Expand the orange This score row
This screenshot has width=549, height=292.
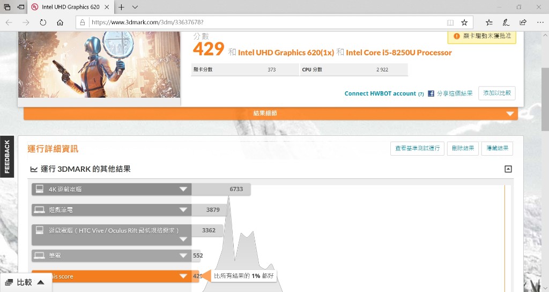coord(183,276)
